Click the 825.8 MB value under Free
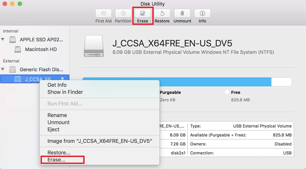 click(x=240, y=100)
